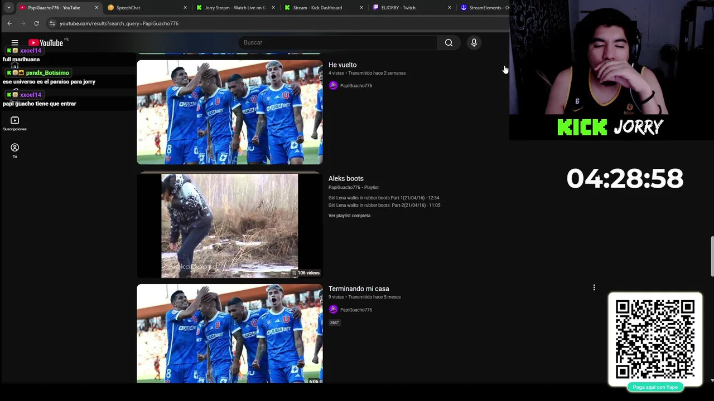Image resolution: width=714 pixels, height=401 pixels.
Task: Click the Yape payment QR code
Action: pos(655,339)
